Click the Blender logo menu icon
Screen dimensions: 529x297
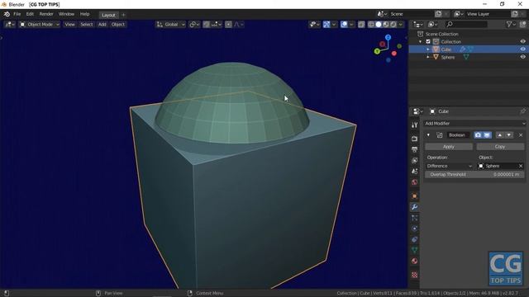[7, 14]
